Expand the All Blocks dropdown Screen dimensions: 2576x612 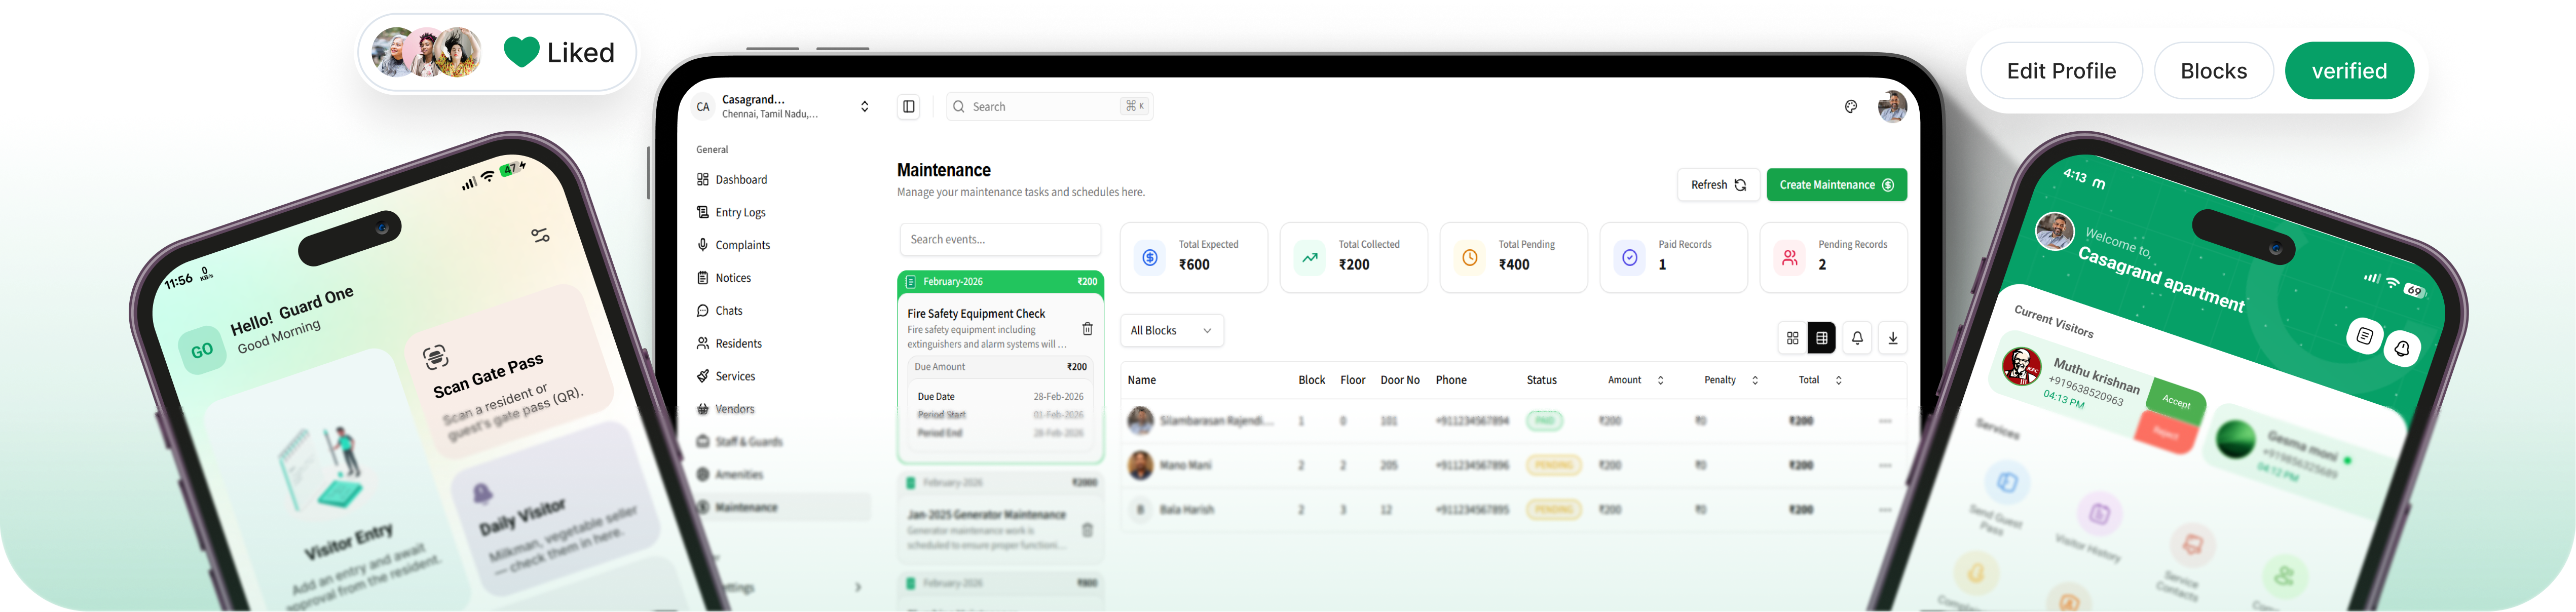click(1171, 331)
